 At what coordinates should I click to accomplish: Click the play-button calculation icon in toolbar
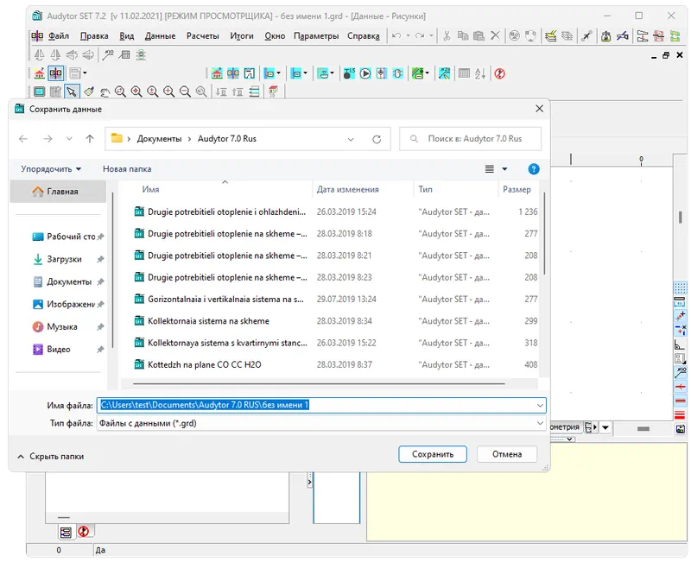(x=365, y=73)
